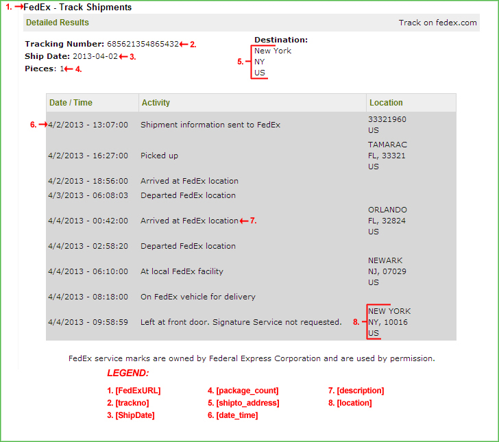
Task: Click the 4/4/2013 - 09:58:59 timestamp
Action: 88,322
